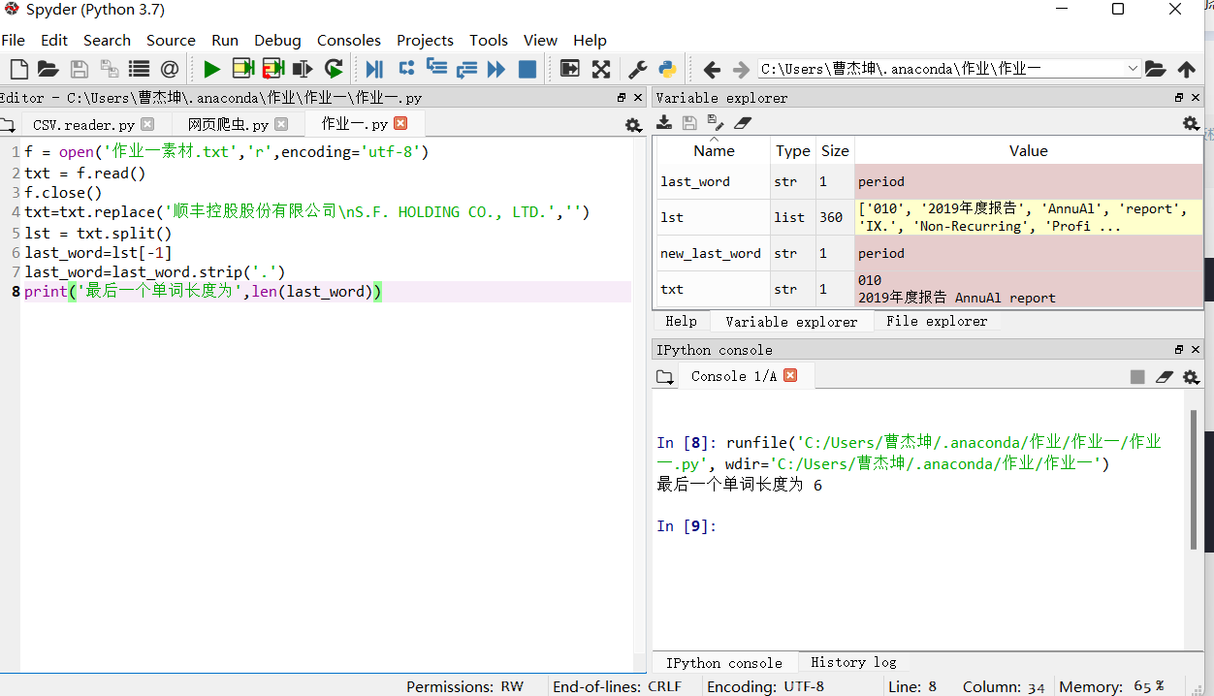Continue debug execution double-arrow icon

point(496,69)
